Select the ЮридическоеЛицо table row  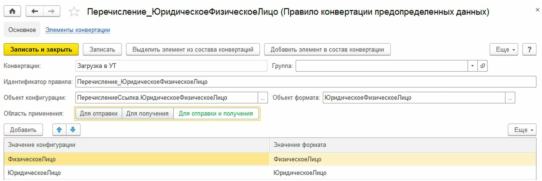coord(135,173)
